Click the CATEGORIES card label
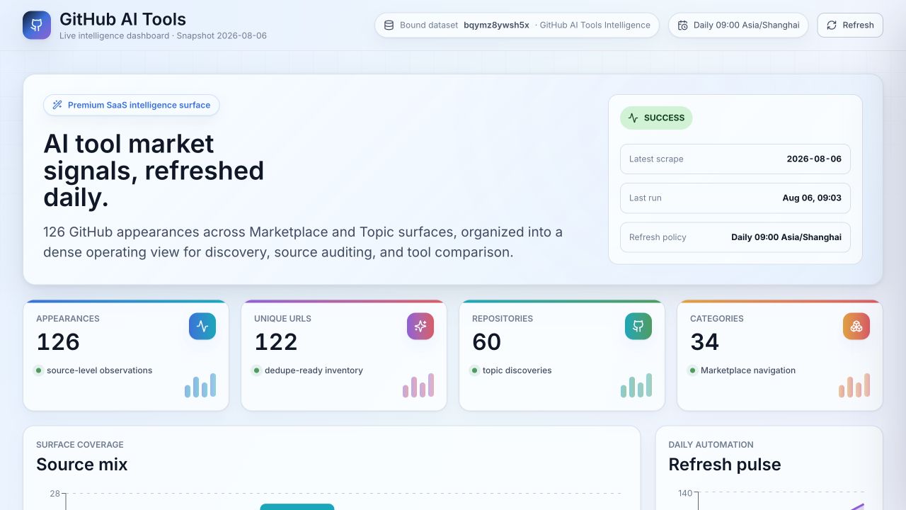This screenshot has width=906, height=510. point(717,319)
